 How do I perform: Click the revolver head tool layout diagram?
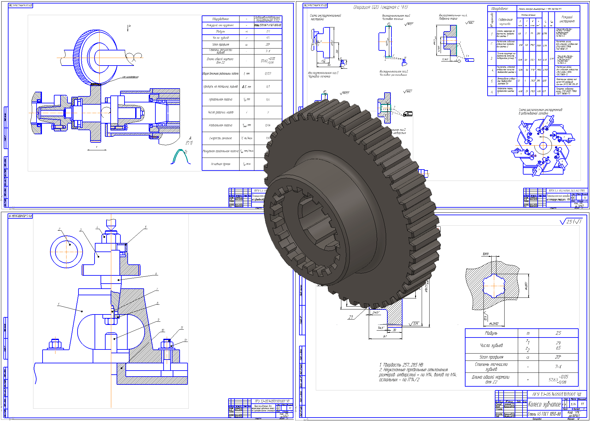[543, 146]
